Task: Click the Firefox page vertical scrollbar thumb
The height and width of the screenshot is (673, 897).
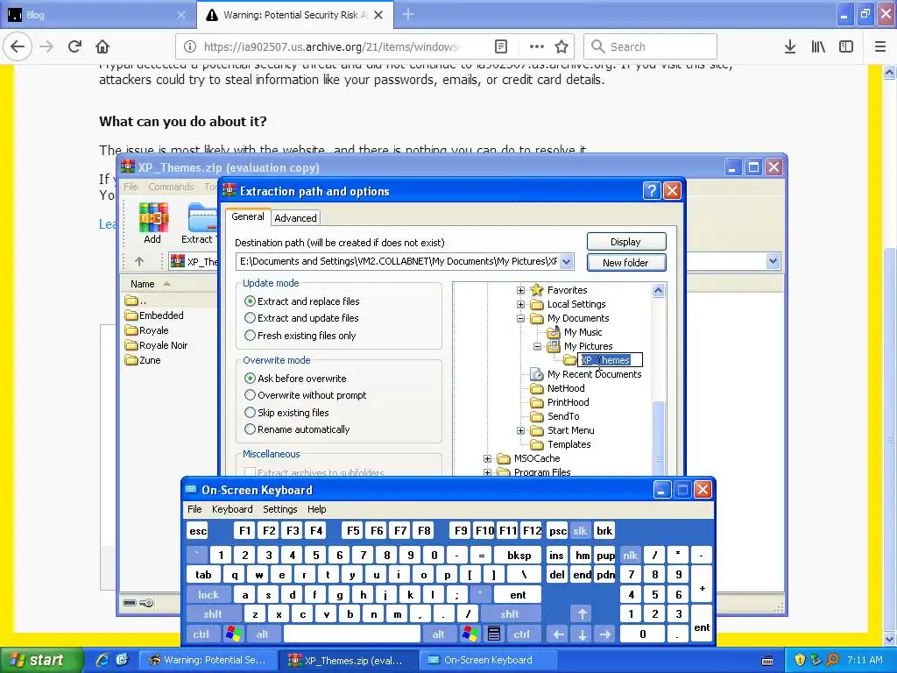Action: coord(890,441)
